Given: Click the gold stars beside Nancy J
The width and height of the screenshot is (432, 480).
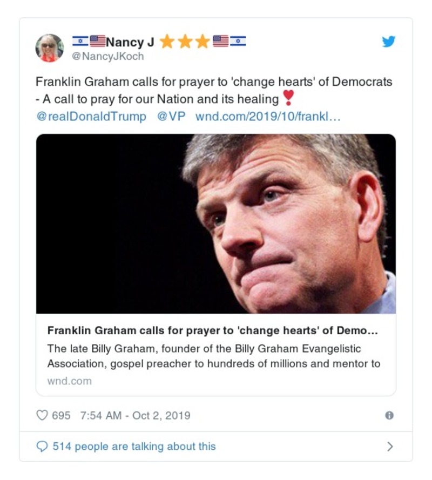Looking at the screenshot, I should click(185, 42).
